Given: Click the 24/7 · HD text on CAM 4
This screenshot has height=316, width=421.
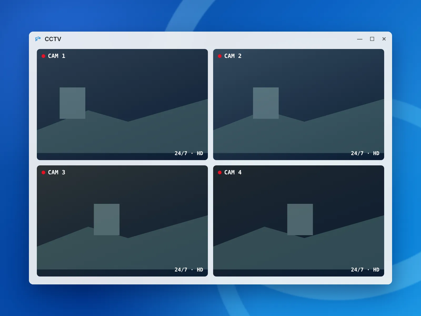Looking at the screenshot, I should pos(365,270).
